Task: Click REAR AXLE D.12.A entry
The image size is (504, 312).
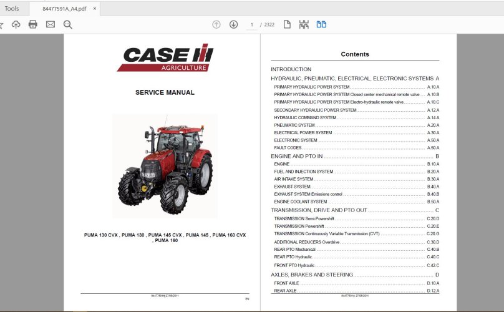Action: [356, 291]
